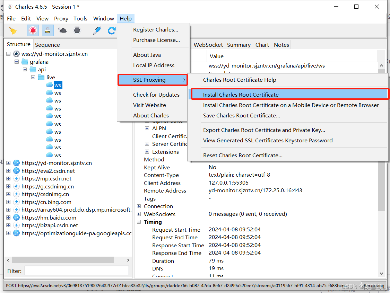
Task: Toggle the turtle Throttling icon
Action: pos(62,30)
